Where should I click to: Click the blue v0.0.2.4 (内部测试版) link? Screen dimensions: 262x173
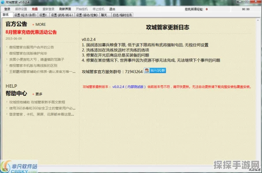tap(129, 87)
